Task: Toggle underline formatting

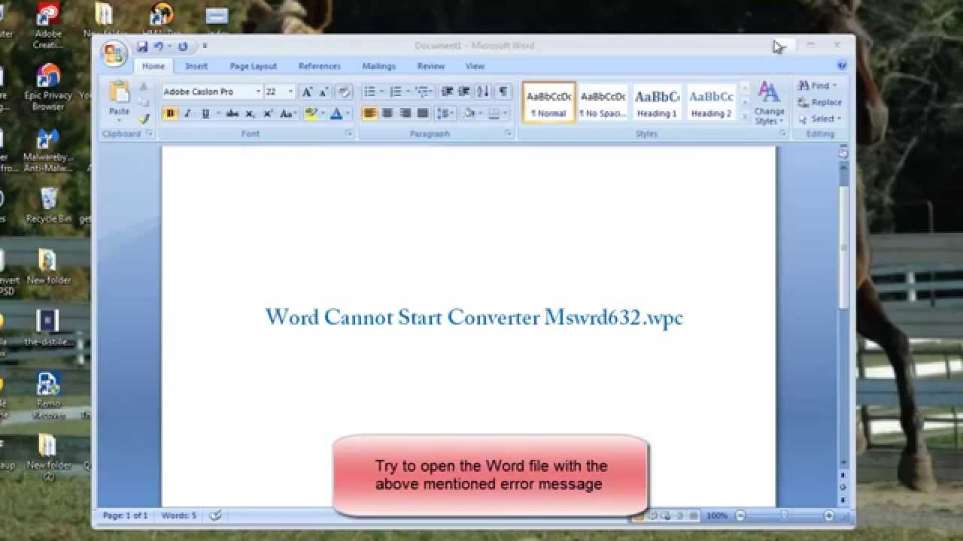Action: click(205, 113)
